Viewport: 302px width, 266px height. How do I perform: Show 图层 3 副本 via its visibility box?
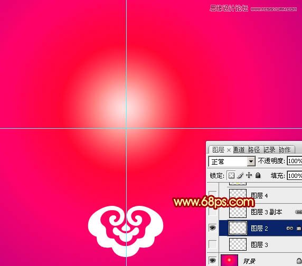tap(212, 212)
